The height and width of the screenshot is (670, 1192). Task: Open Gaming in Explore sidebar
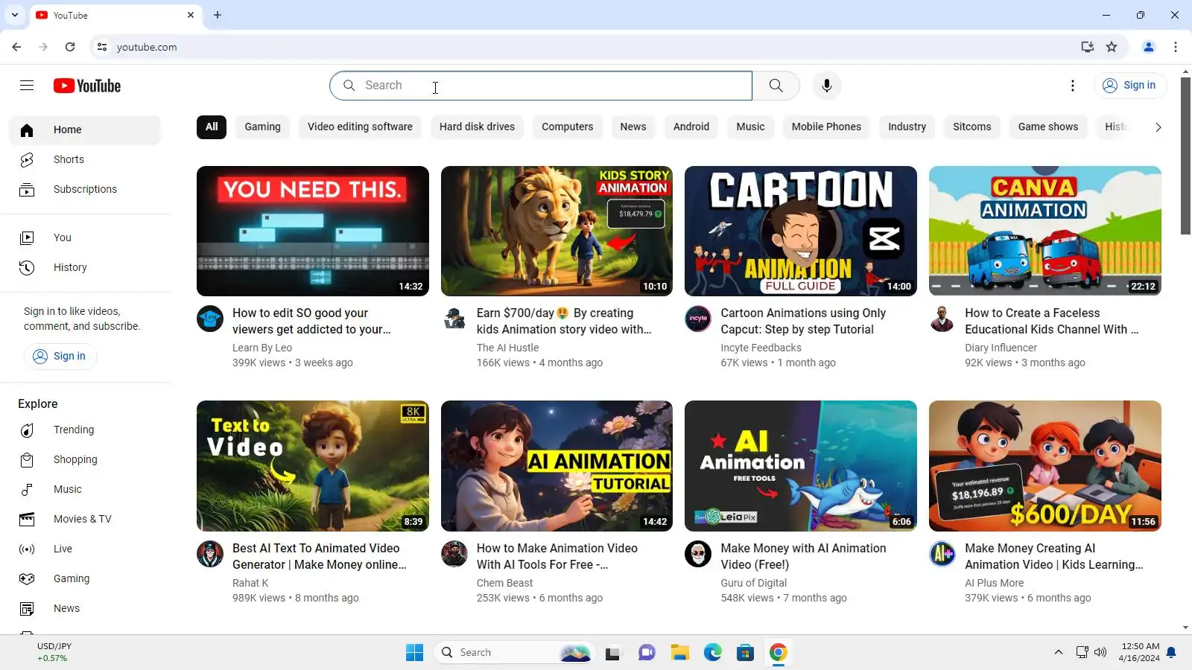click(85, 578)
